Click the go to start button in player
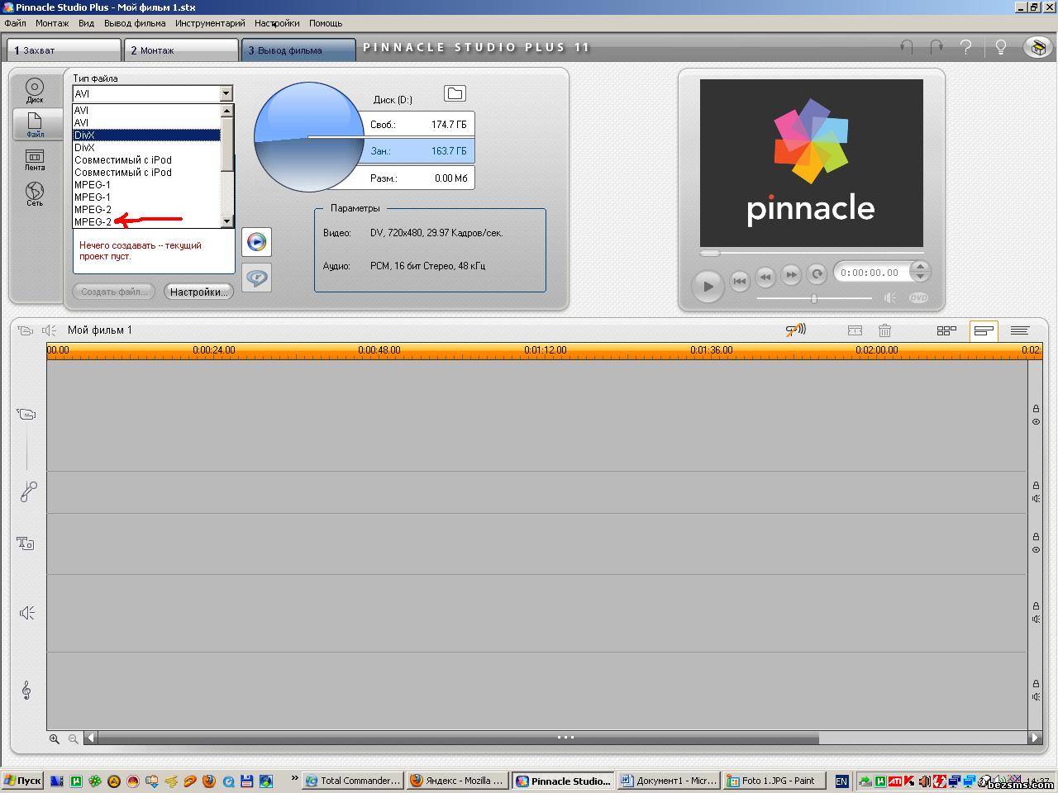This screenshot has height=793, width=1058. 740,281
